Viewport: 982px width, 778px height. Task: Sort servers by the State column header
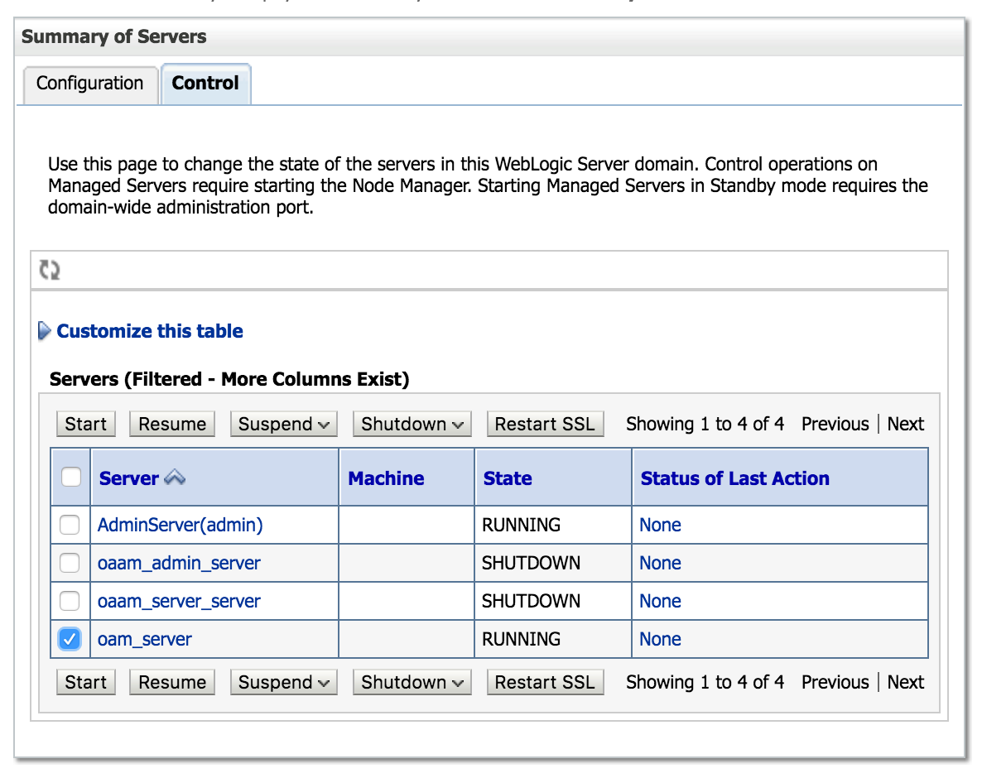coord(507,478)
